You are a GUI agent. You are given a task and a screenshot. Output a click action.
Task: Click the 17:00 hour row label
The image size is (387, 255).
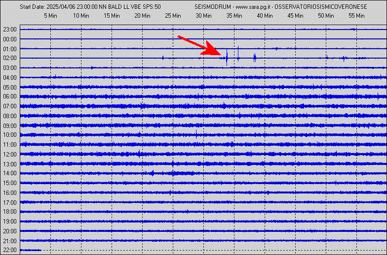(x=10, y=203)
